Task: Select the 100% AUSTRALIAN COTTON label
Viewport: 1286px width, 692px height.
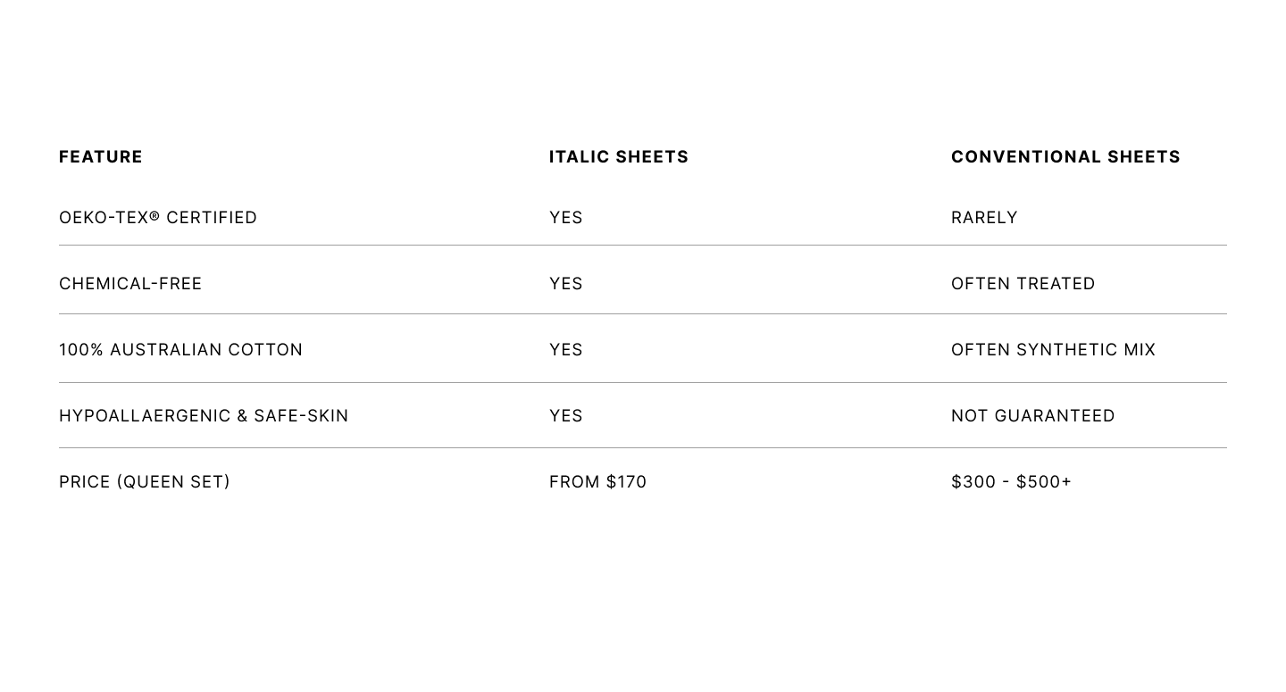Action: pyautogui.click(x=181, y=350)
